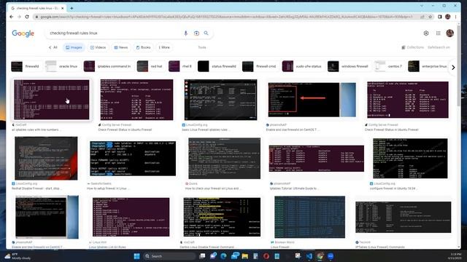Open the 'basic Linux Firewall iptables rules' thumbnail

220,100
